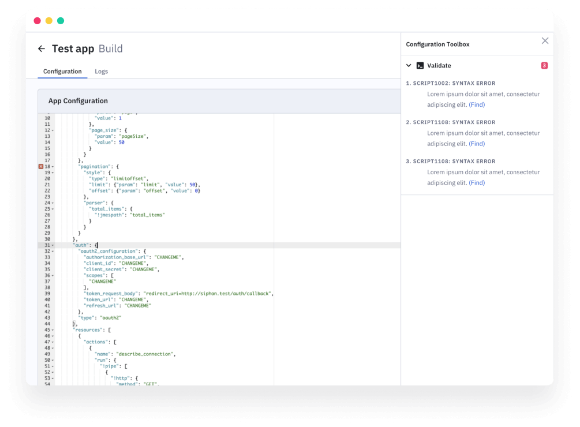This screenshot has height=427, width=580.
Task: Click line number 22 in the gutter
Action: click(x=47, y=191)
